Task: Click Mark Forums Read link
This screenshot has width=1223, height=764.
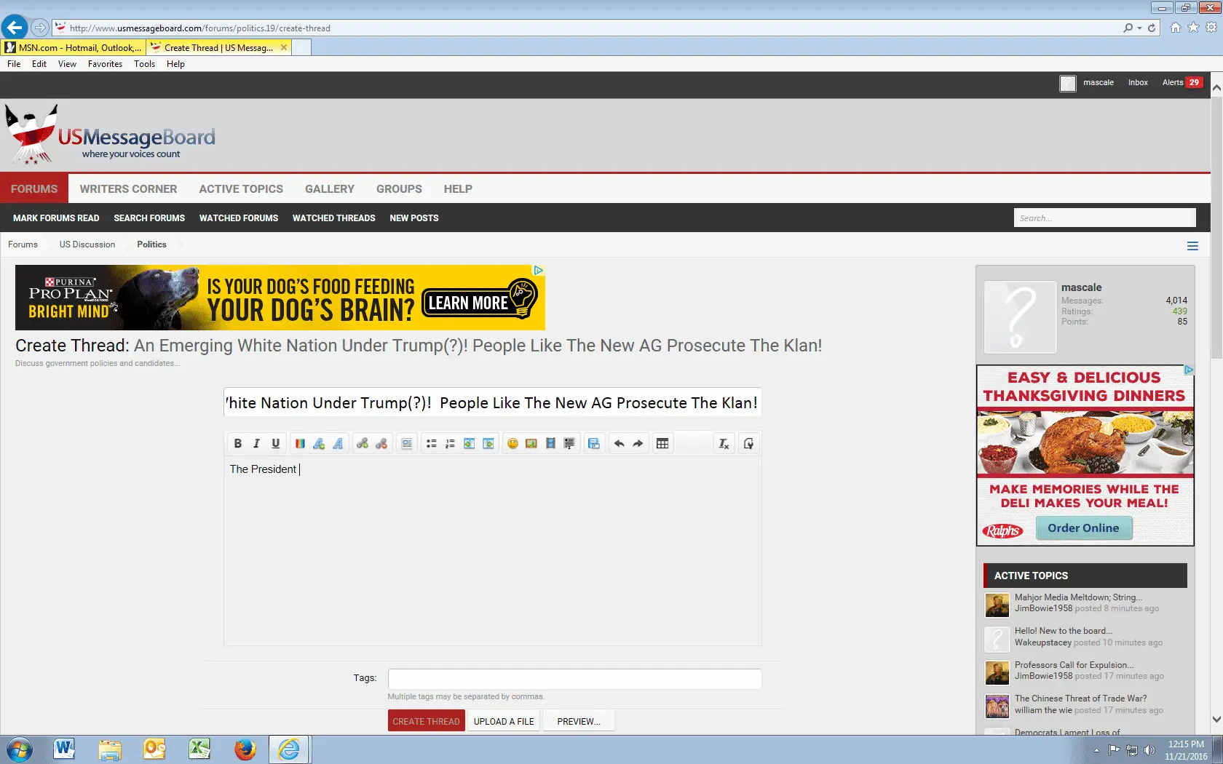Action: click(56, 218)
